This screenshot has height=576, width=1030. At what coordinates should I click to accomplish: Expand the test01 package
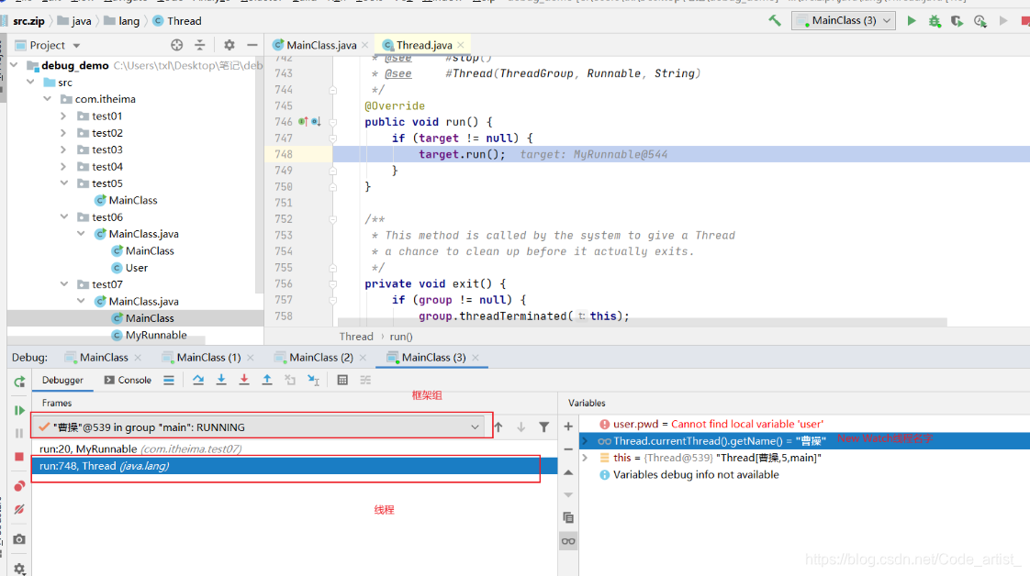pyautogui.click(x=63, y=116)
